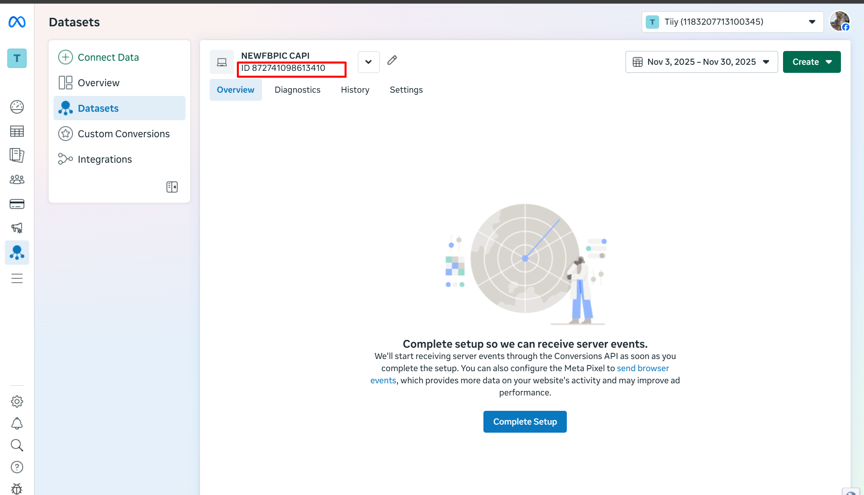Open the megaphone settings icon in sidebar
The height and width of the screenshot is (495, 864).
17,228
